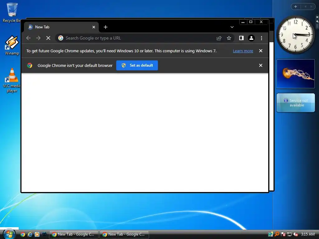This screenshot has height=239, width=319.
Task: Dismiss the Windows 7 update notice
Action: pyautogui.click(x=261, y=51)
